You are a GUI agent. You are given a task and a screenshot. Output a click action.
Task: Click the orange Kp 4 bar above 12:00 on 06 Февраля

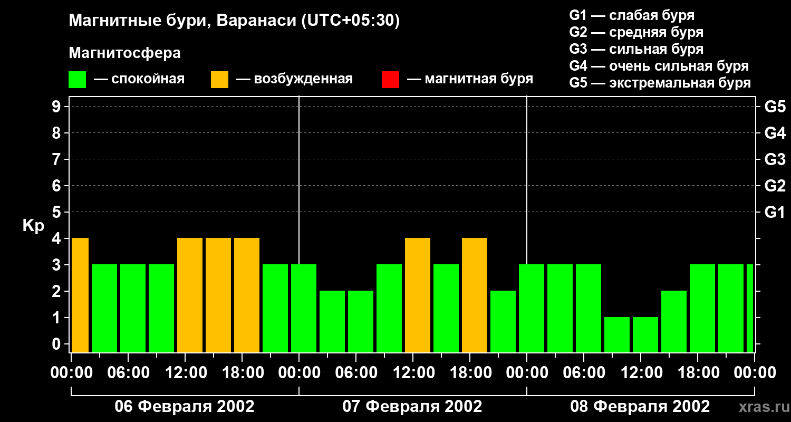pos(190,295)
